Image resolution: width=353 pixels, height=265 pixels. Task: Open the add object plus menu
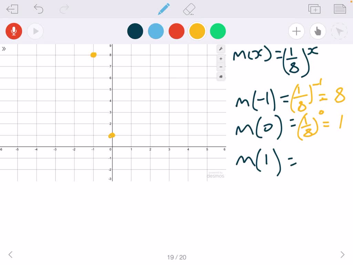tap(296, 31)
